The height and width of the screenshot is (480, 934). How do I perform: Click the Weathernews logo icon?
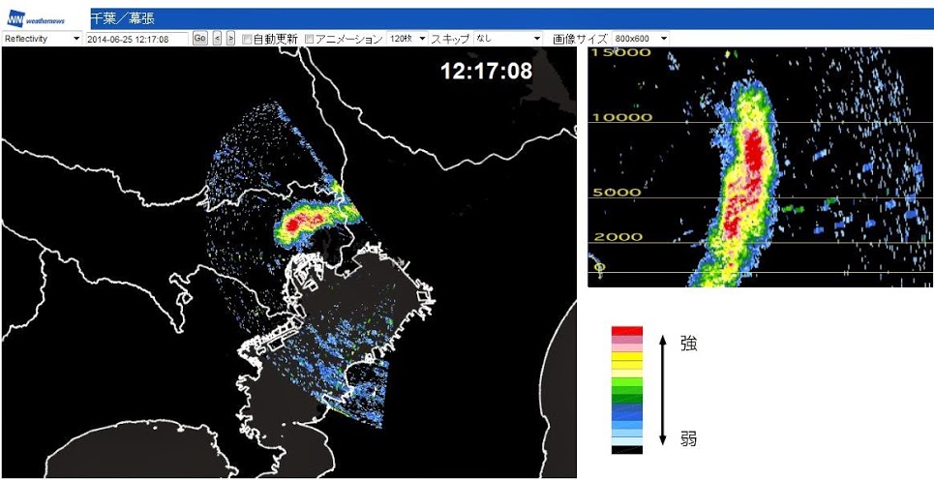pyautogui.click(x=36, y=19)
